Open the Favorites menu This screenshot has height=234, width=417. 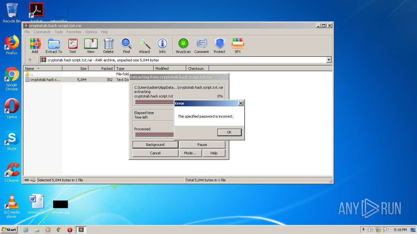click(x=74, y=32)
